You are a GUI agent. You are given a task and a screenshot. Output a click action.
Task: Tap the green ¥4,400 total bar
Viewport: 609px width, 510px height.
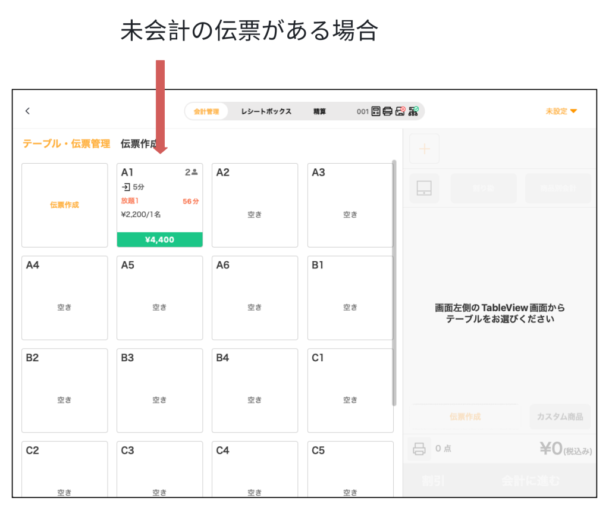tap(159, 240)
